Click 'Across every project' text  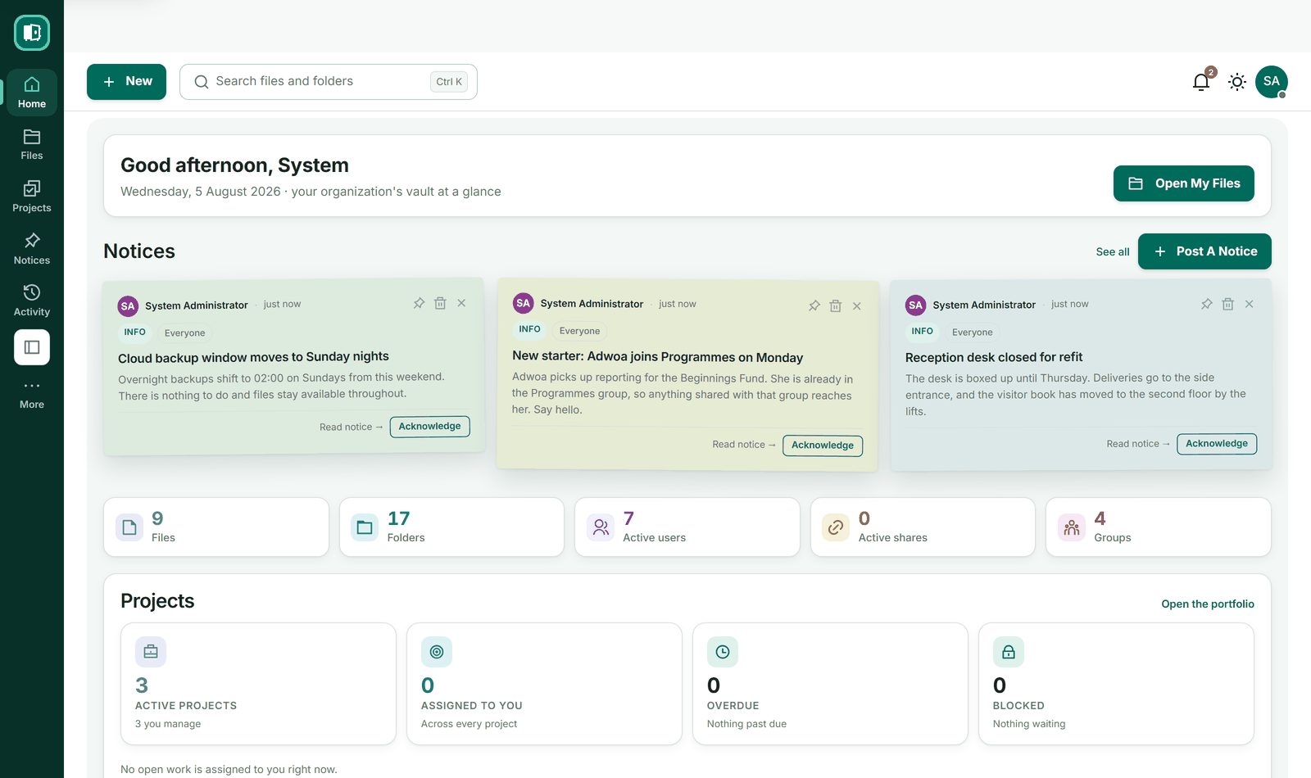(470, 724)
